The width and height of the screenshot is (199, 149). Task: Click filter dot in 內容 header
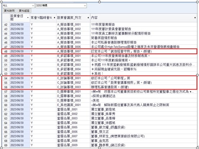point(195,18)
